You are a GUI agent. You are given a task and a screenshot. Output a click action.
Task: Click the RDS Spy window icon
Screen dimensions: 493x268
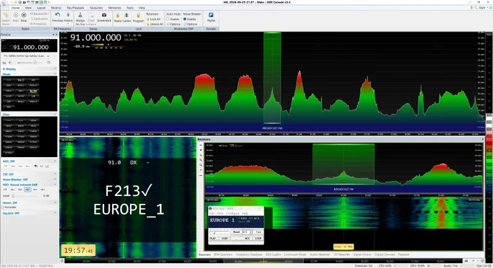point(210,208)
